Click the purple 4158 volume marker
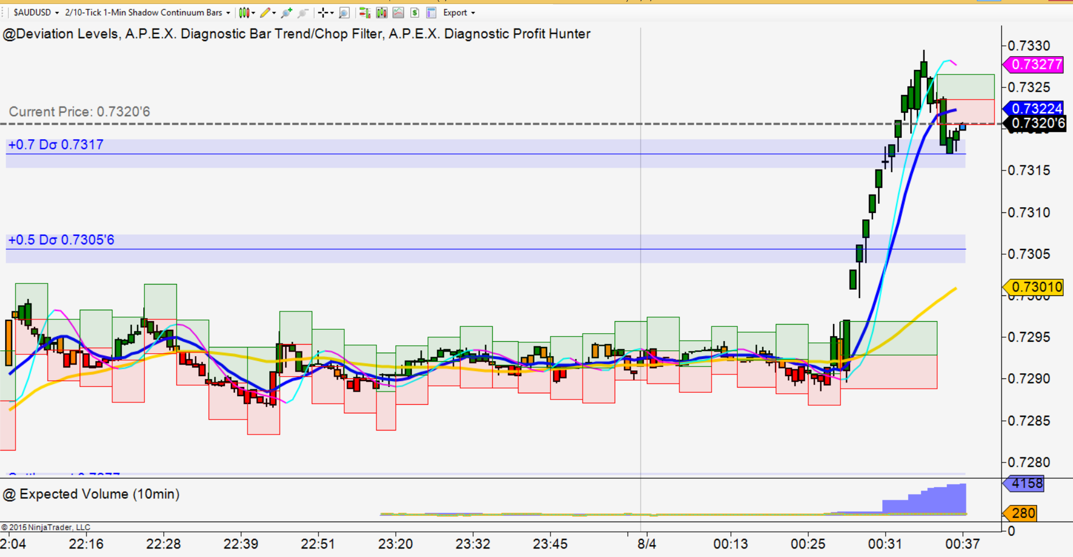The height and width of the screenshot is (557, 1073). coord(1023,484)
